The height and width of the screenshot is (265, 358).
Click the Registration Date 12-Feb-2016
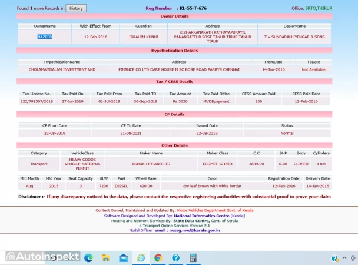[x=284, y=186]
